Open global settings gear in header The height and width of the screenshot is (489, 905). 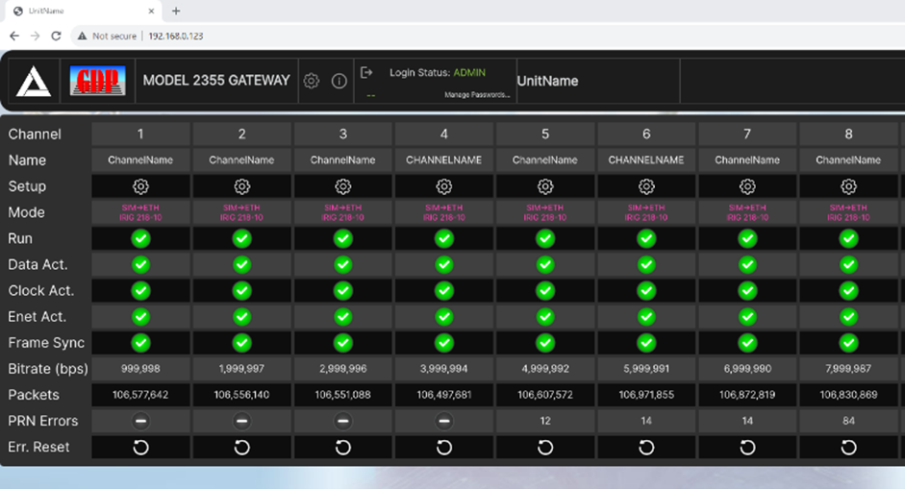(x=311, y=81)
